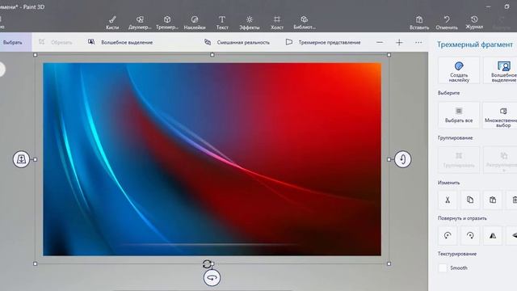Click Make sticker (Создать наклейку) button

(x=459, y=70)
